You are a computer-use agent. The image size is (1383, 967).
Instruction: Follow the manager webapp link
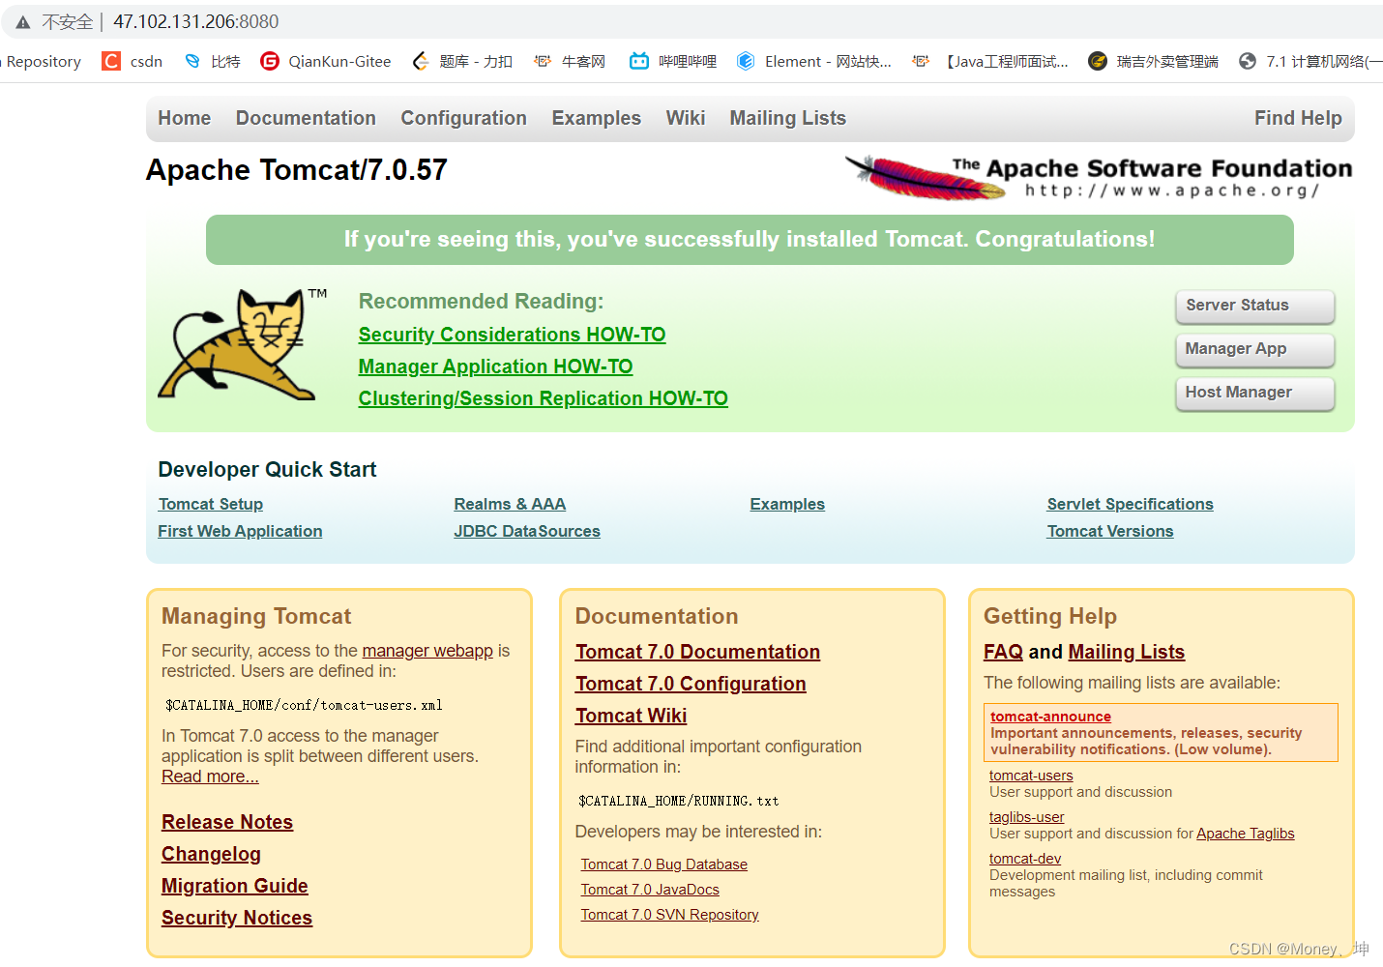pyautogui.click(x=427, y=651)
